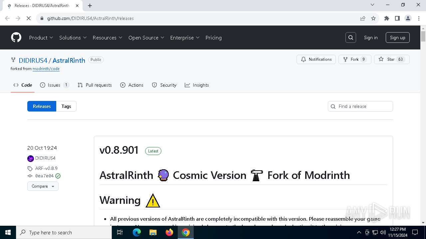This screenshot has width=426, height=239.
Task: Open Chrome's three-dot menu
Action: pos(419,18)
